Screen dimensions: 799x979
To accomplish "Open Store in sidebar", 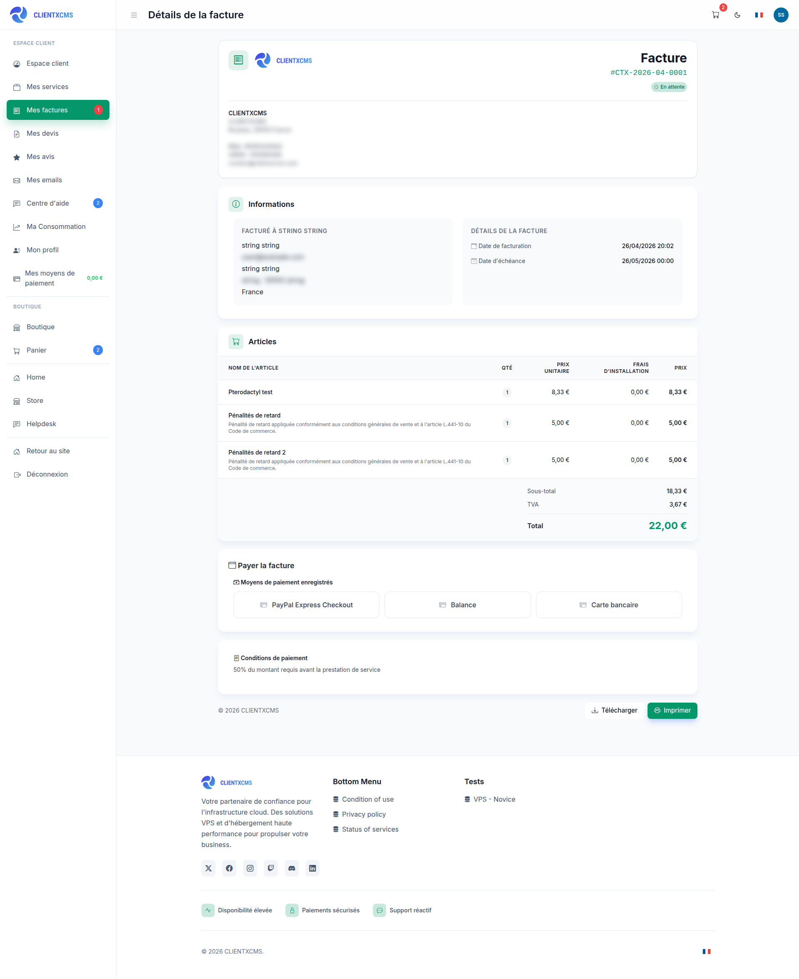I will (x=58, y=401).
